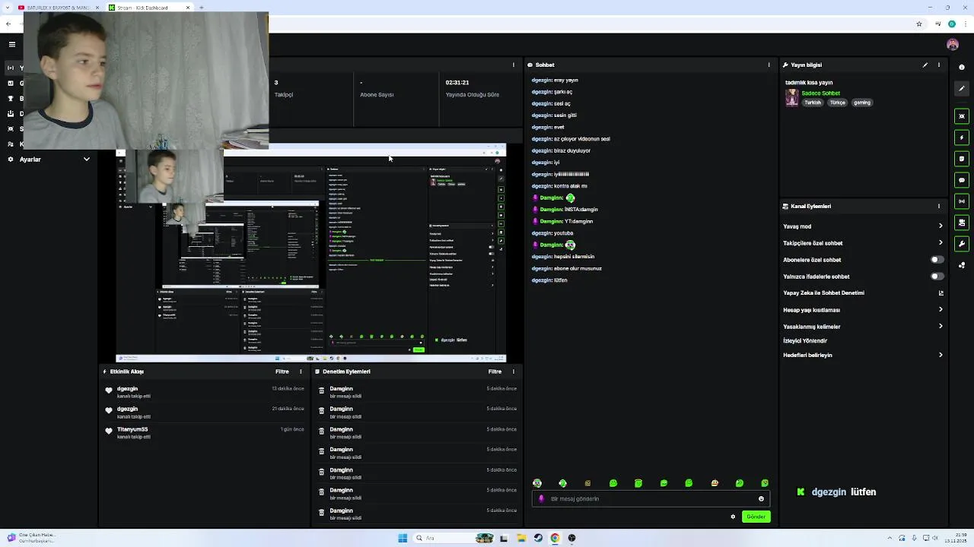Toggle the stream preview eye widget icon
This screenshot has width=974, height=547.
962,116
